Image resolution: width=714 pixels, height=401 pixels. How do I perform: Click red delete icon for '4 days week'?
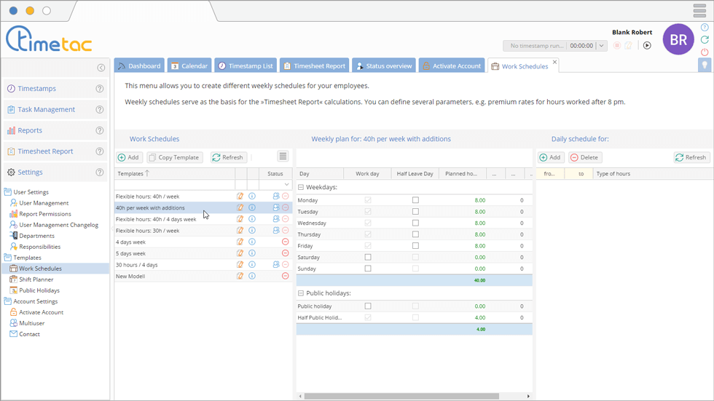point(285,242)
